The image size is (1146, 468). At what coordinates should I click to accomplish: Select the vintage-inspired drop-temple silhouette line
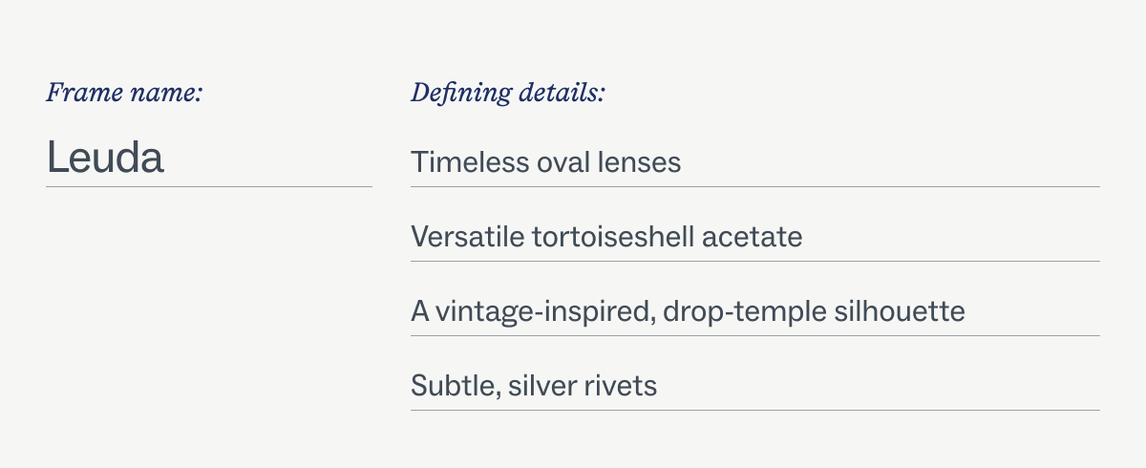[x=688, y=311]
